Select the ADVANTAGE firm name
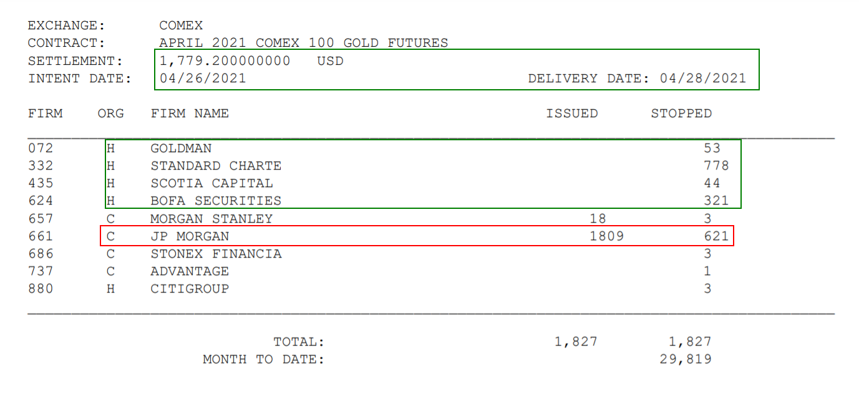The height and width of the screenshot is (409, 859). pos(190,271)
